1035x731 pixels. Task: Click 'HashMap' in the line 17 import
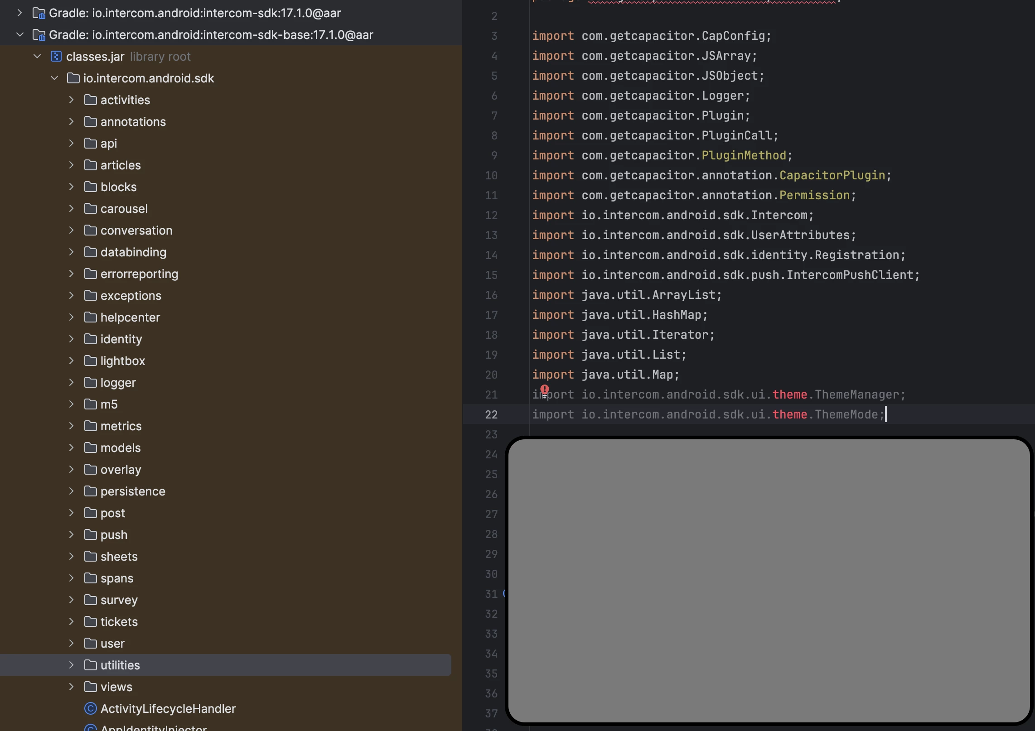coord(677,315)
